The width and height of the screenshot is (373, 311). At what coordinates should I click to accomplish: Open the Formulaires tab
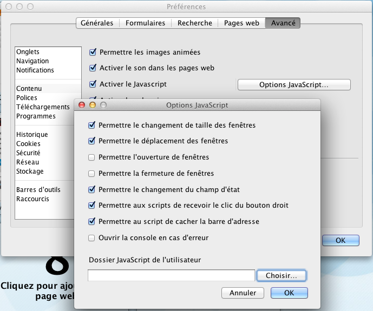146,23
